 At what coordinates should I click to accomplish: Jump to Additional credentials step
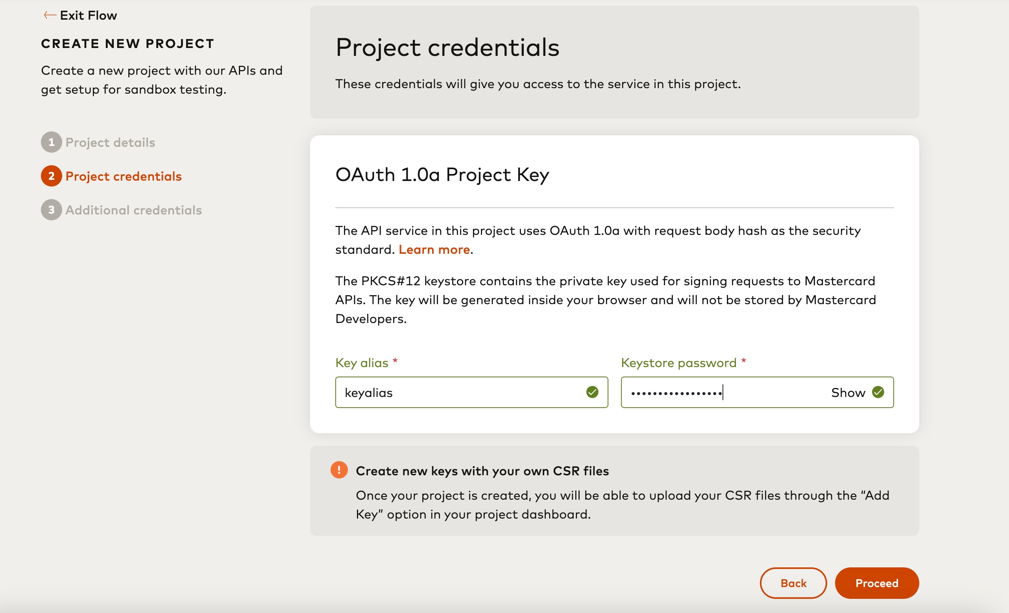click(x=133, y=210)
